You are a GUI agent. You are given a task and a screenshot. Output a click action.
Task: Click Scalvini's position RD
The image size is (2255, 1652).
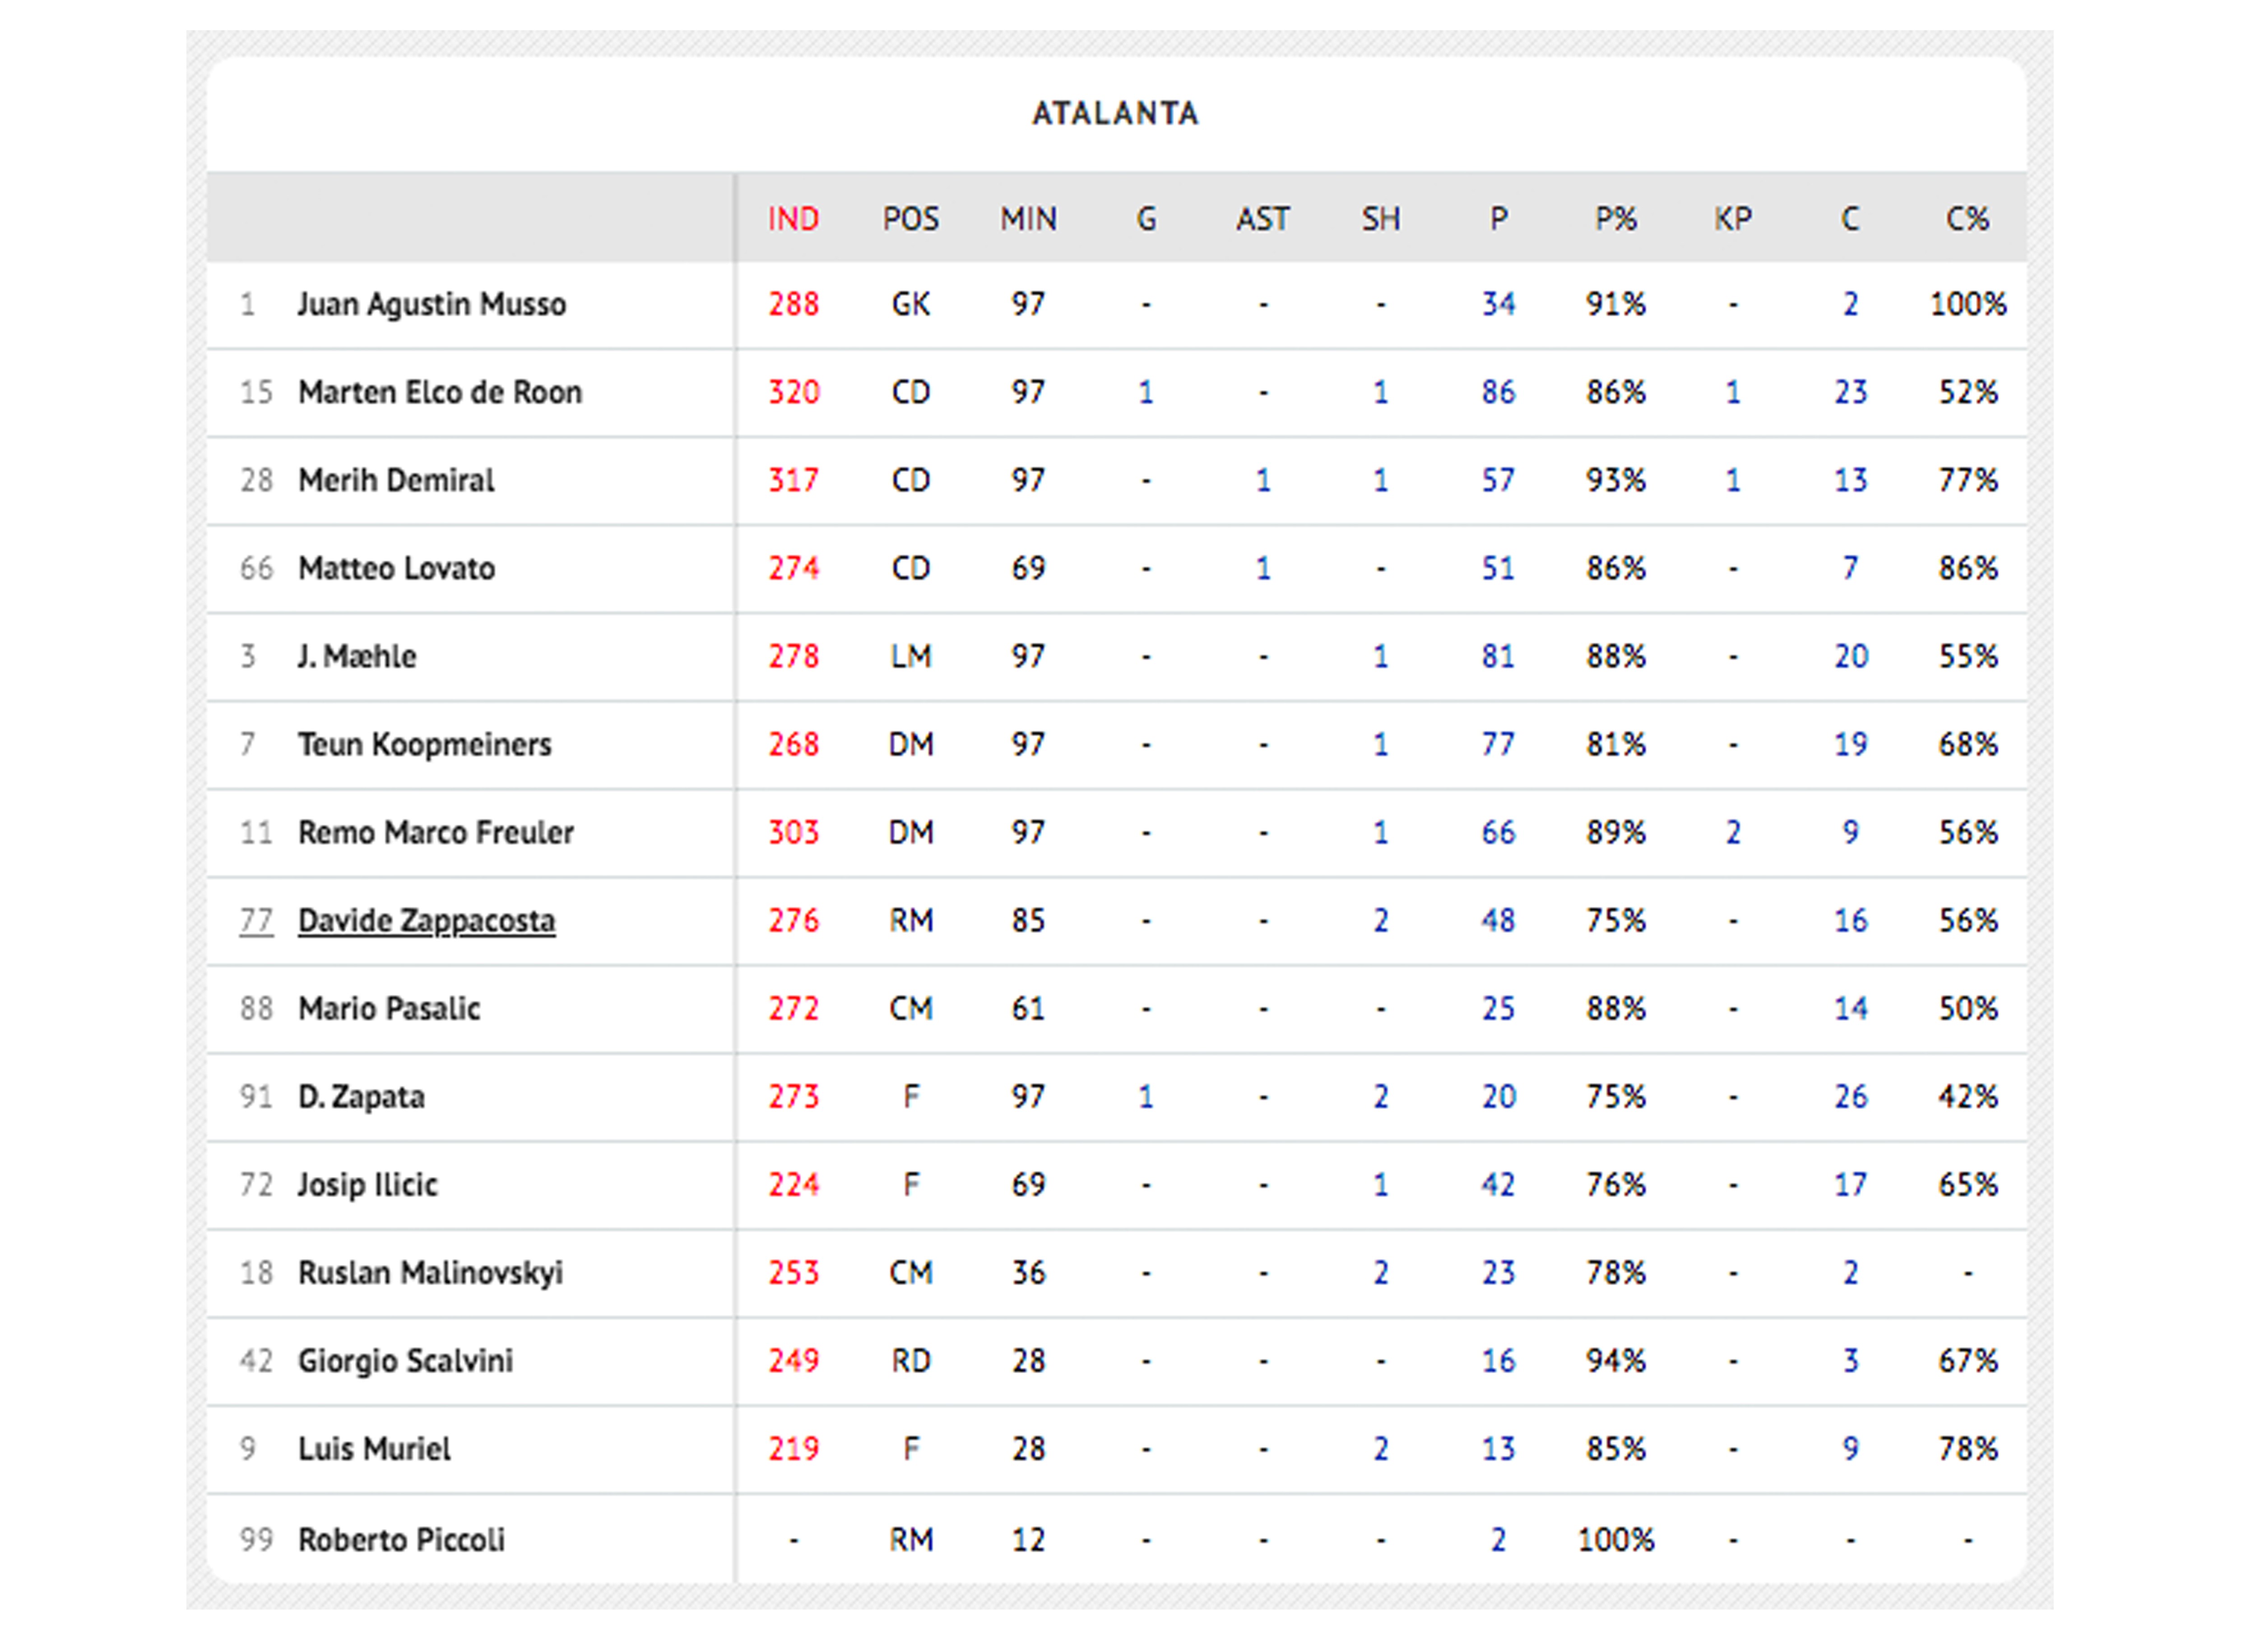pos(910,1361)
